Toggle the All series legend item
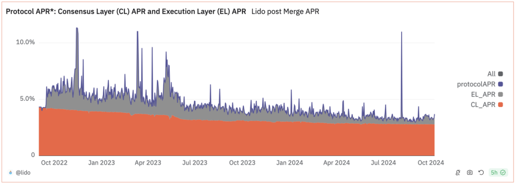 tap(495, 74)
